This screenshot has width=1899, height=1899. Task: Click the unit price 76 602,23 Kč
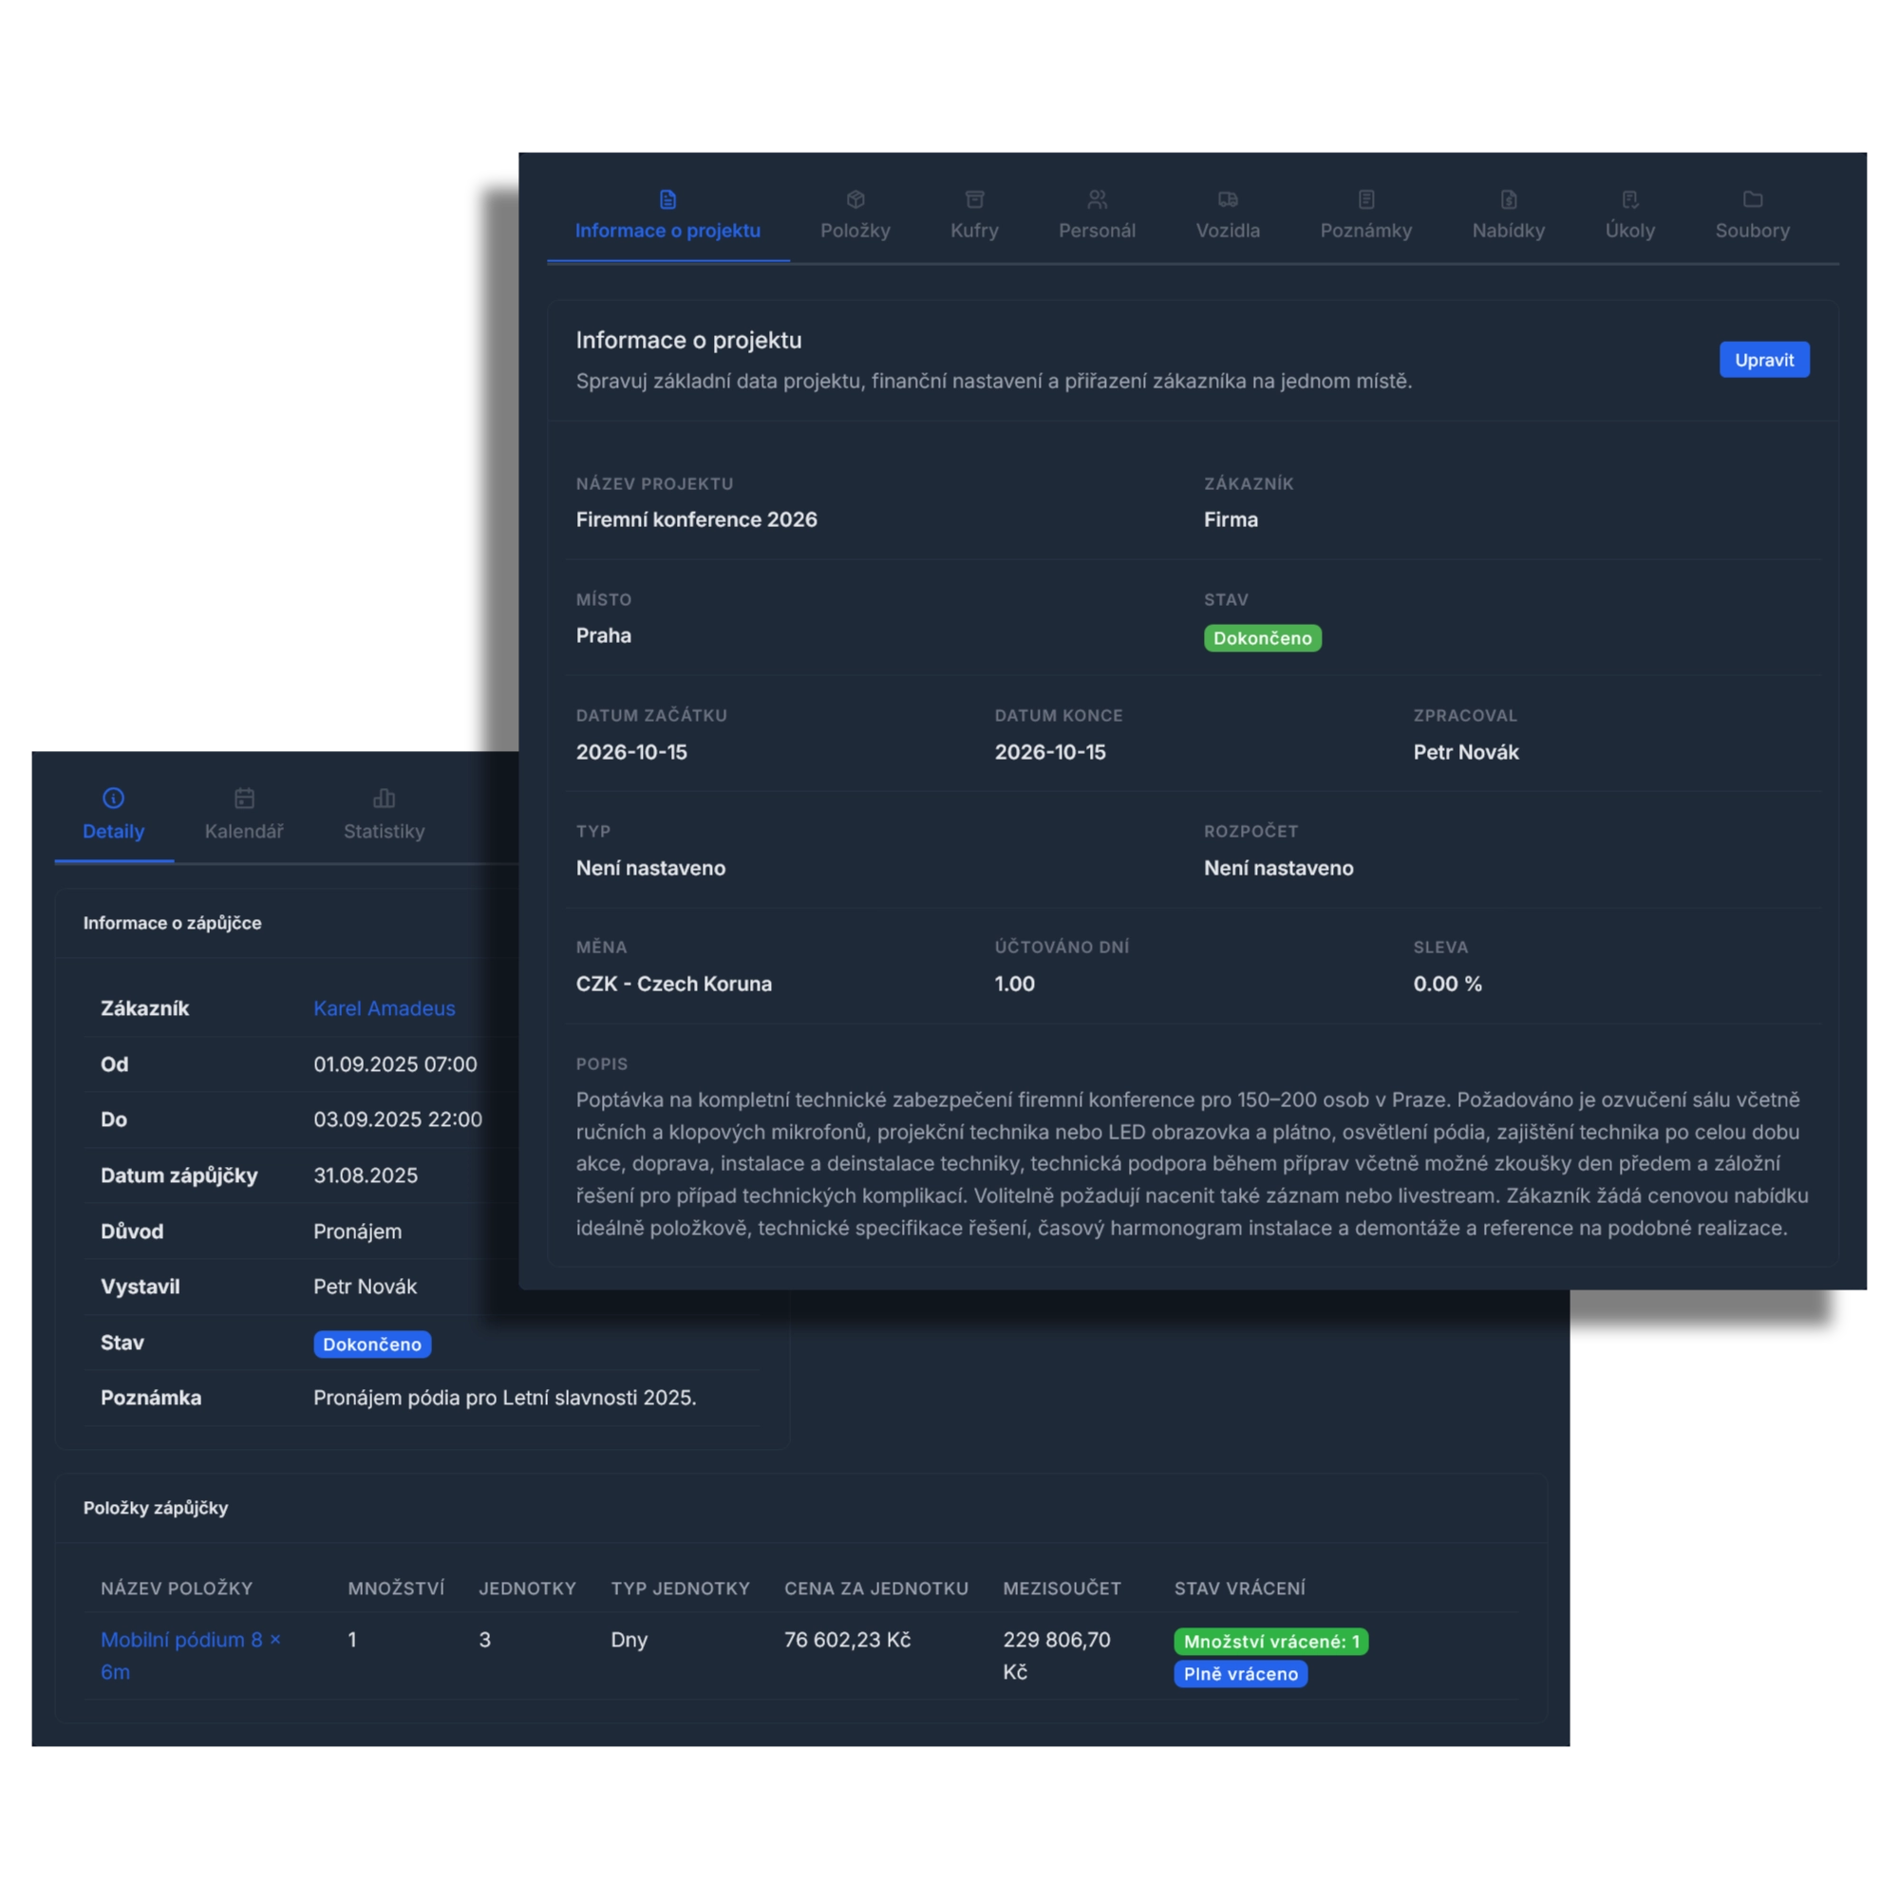click(x=846, y=1640)
